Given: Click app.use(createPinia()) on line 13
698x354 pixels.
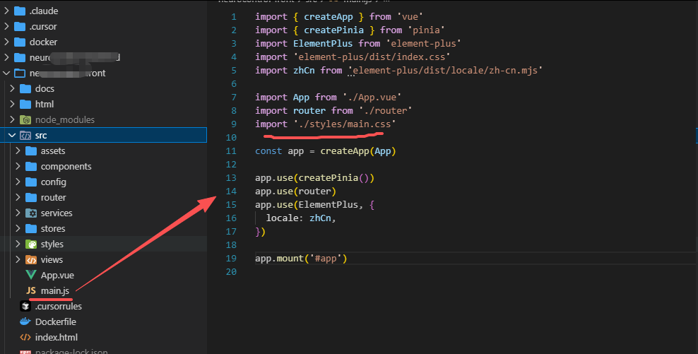Looking at the screenshot, I should [x=314, y=177].
